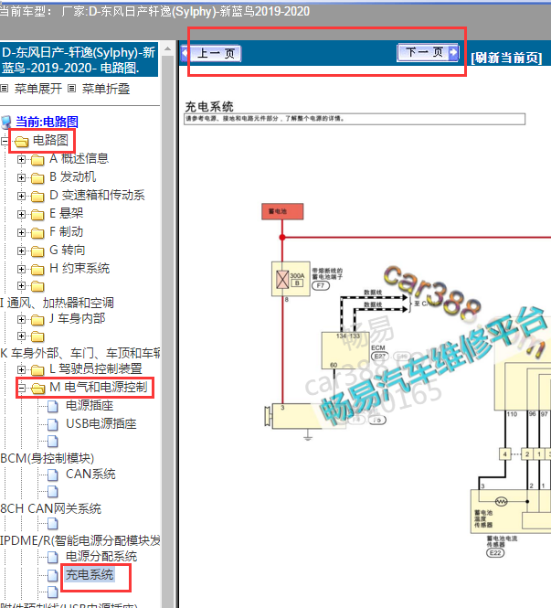Viewport: 551px width, 608px height.
Task: Click the 刷新当前页 refresh link
Action: [x=506, y=58]
